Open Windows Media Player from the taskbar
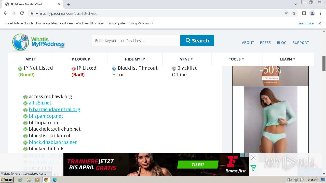 point(37,180)
